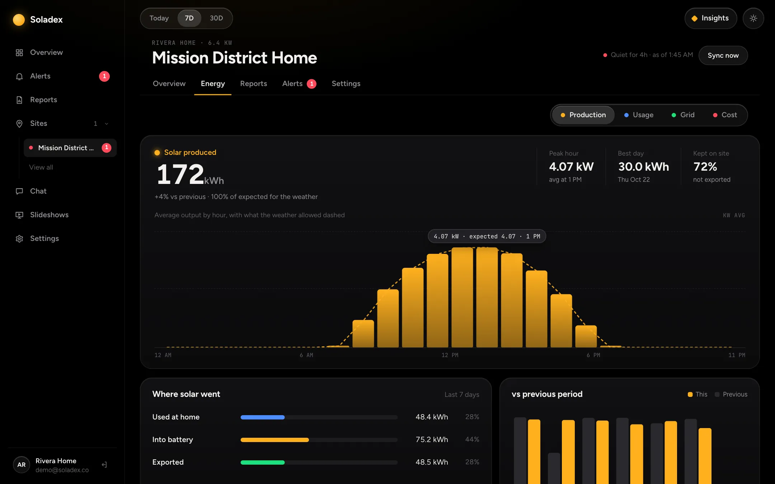
Task: Click the This legend orange swatch
Action: pos(690,394)
